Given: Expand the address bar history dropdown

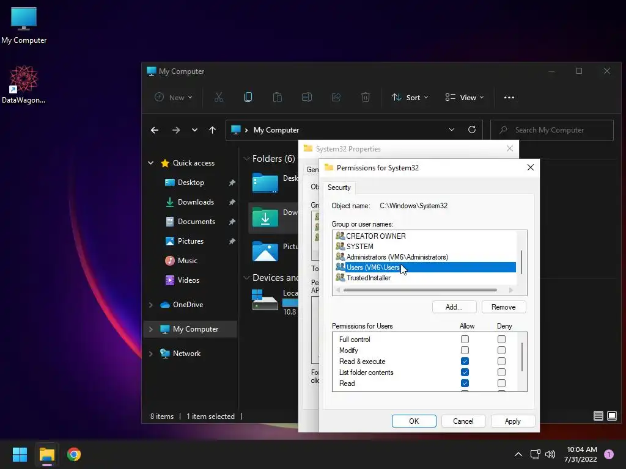Looking at the screenshot, I should point(452,129).
